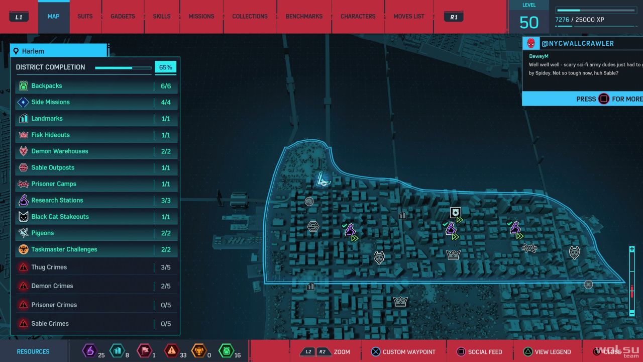Click the Backpacks row icon
Image resolution: width=643 pixels, height=362 pixels.
23,86
